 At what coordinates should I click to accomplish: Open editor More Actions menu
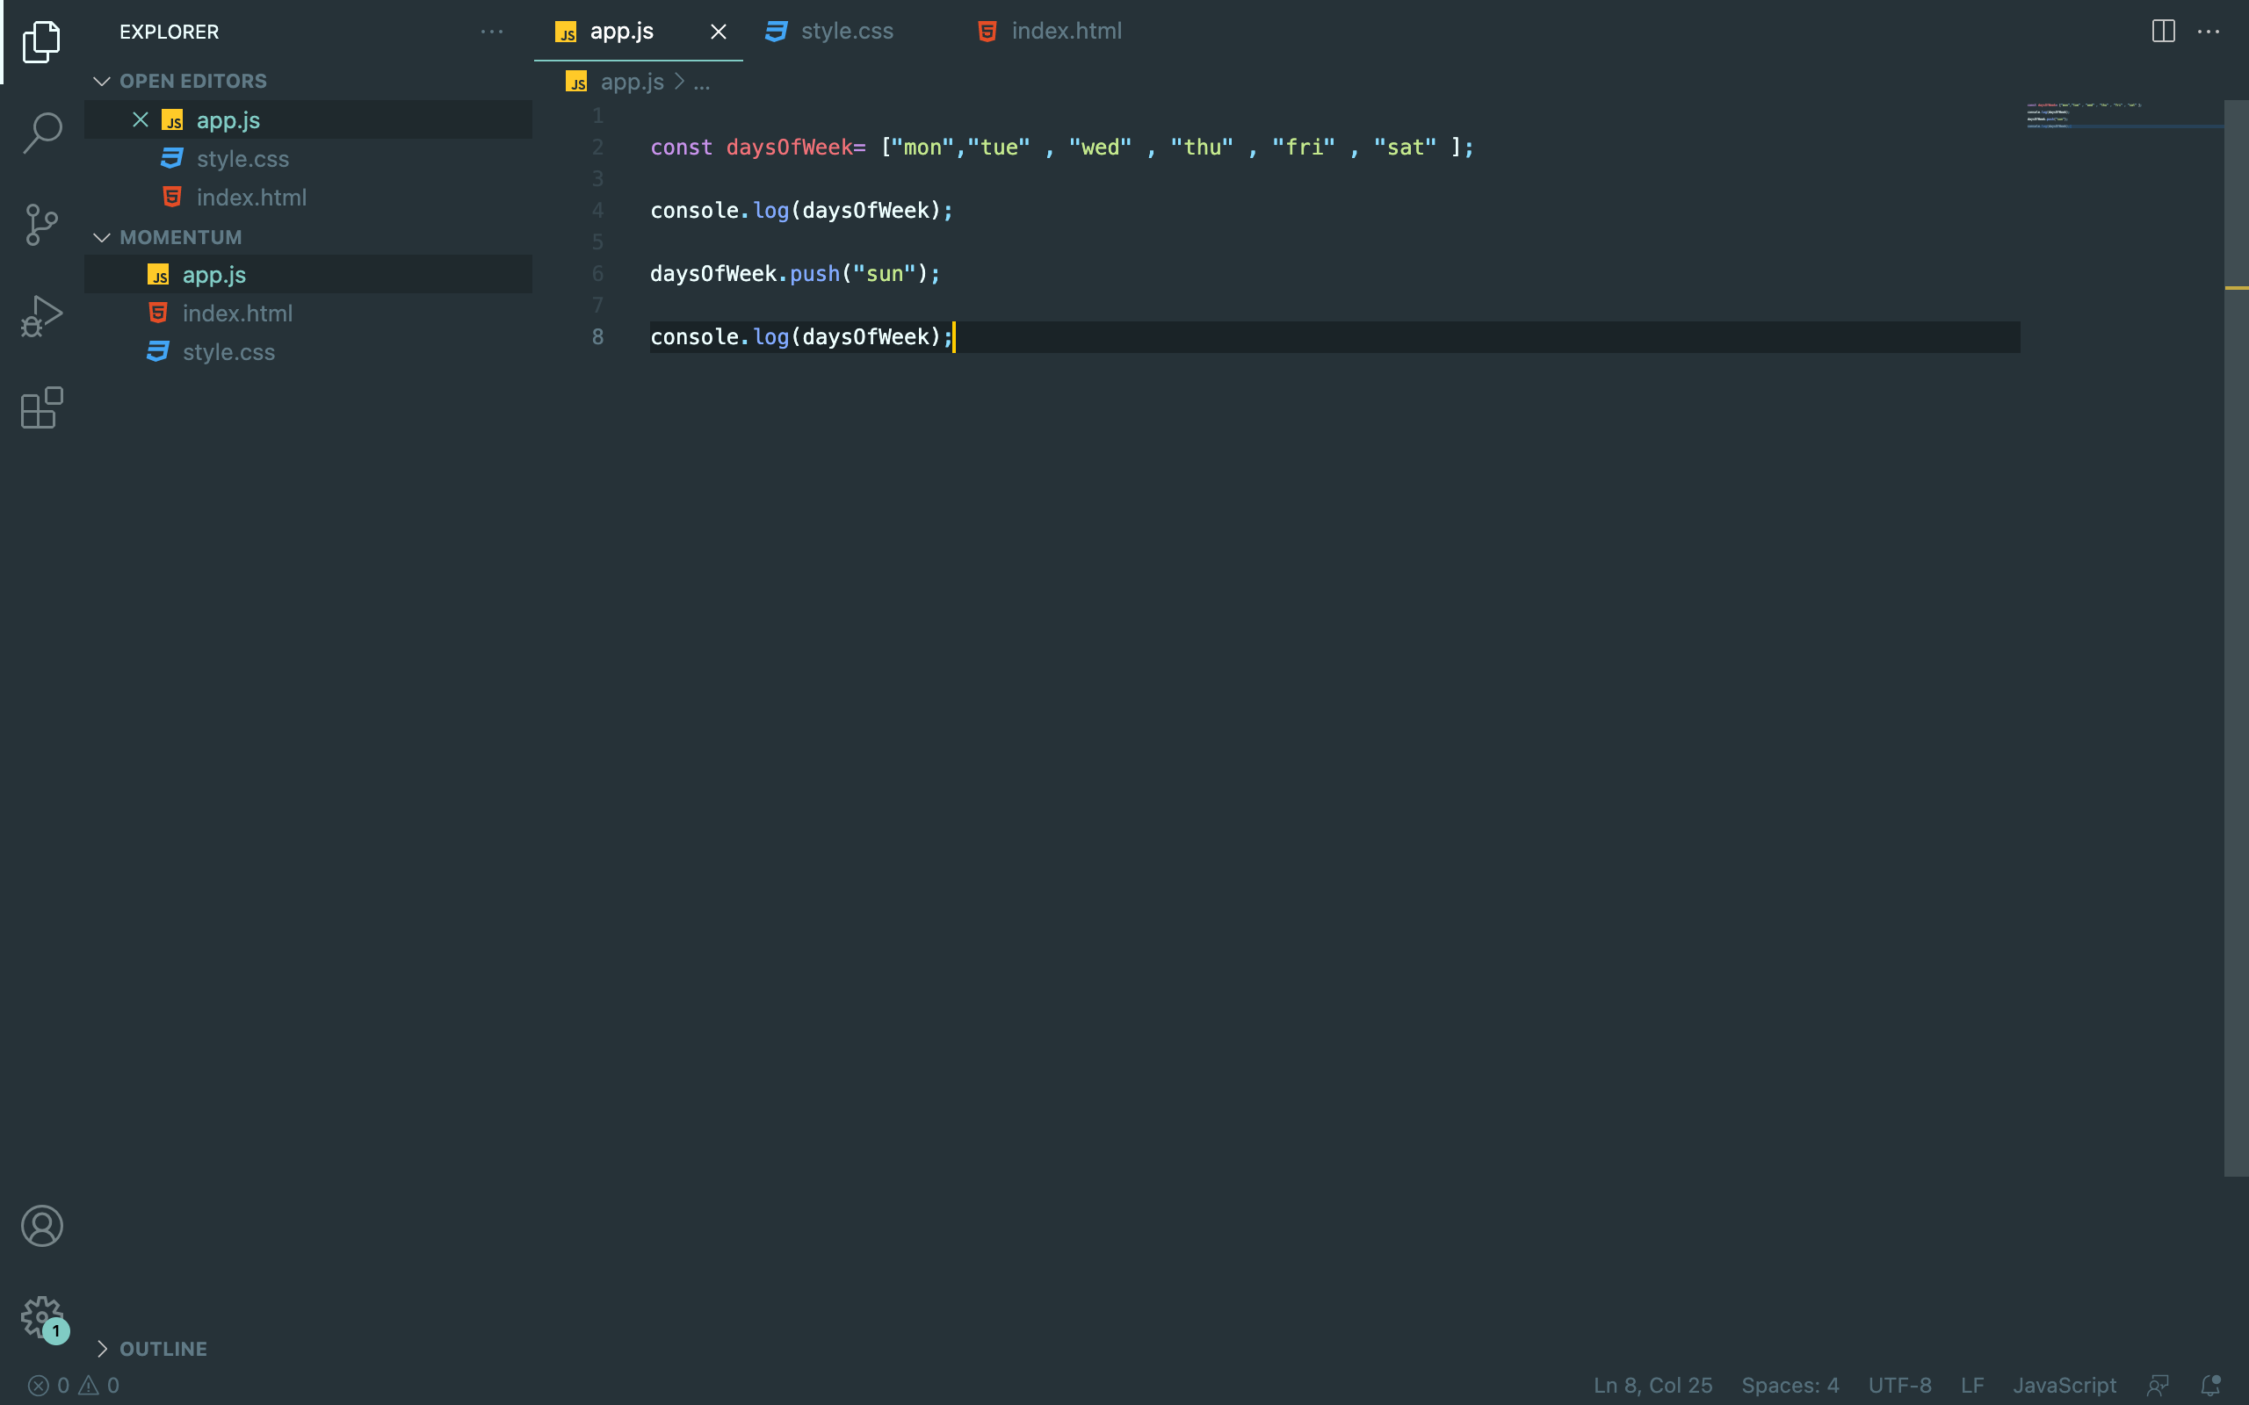pyautogui.click(x=2208, y=31)
